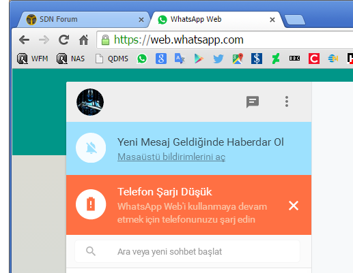Click the browser forward arrow
The height and width of the screenshot is (273, 353).
(x=44, y=40)
